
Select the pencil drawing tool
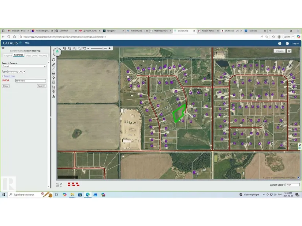(54, 64)
